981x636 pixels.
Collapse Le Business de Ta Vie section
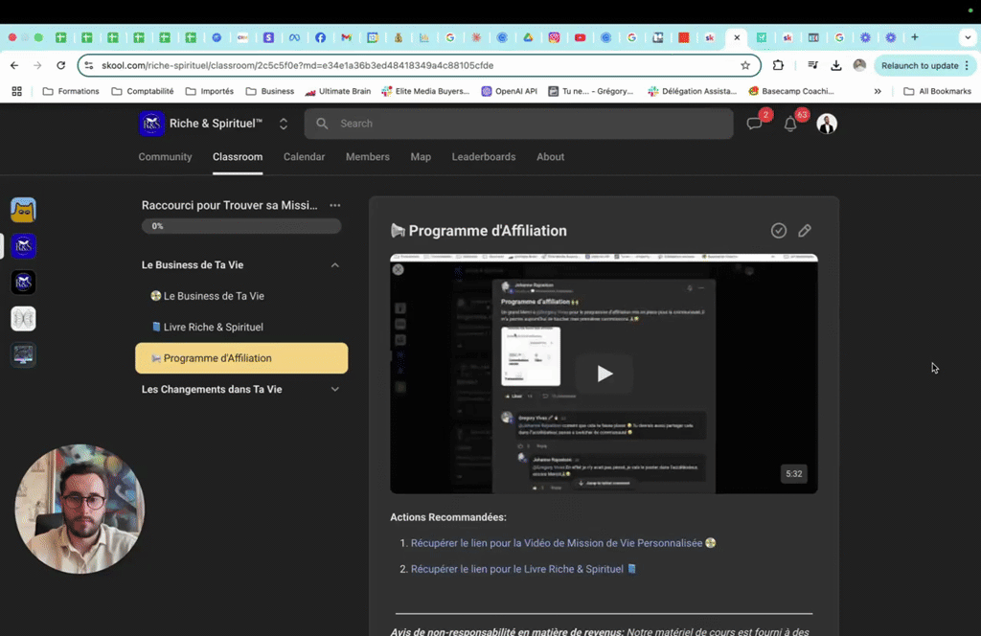(x=334, y=265)
